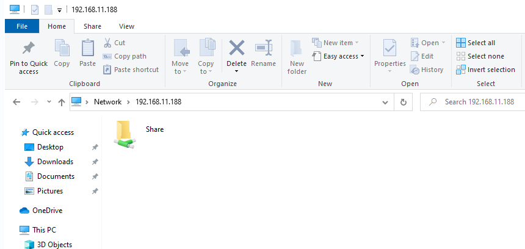The image size is (525, 249).
Task: Click the Properties checkmark icon
Action: [389, 48]
